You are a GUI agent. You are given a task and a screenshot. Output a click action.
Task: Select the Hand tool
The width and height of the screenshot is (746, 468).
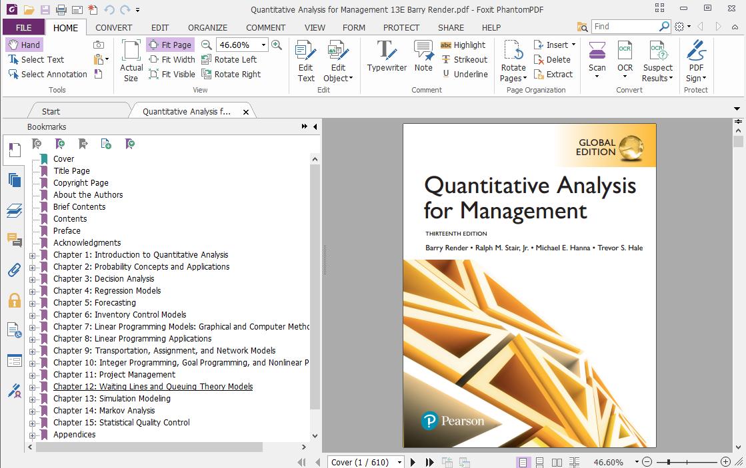point(24,45)
